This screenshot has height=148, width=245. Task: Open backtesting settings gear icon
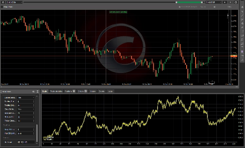[x=3, y=2]
